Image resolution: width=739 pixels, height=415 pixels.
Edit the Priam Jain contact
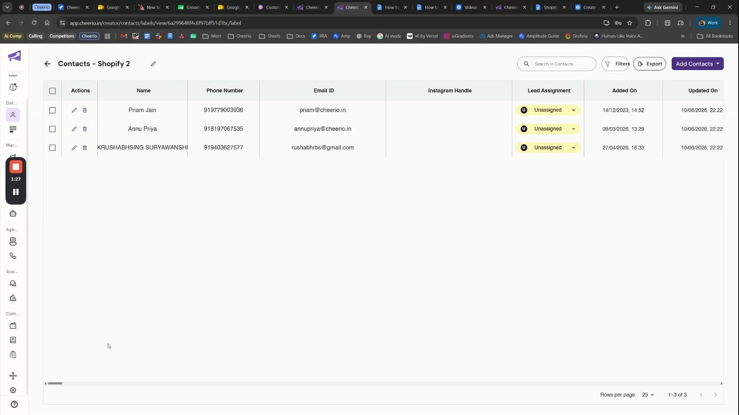point(74,110)
